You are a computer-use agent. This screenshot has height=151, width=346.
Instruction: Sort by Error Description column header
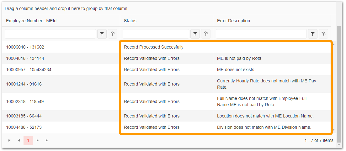(233, 21)
